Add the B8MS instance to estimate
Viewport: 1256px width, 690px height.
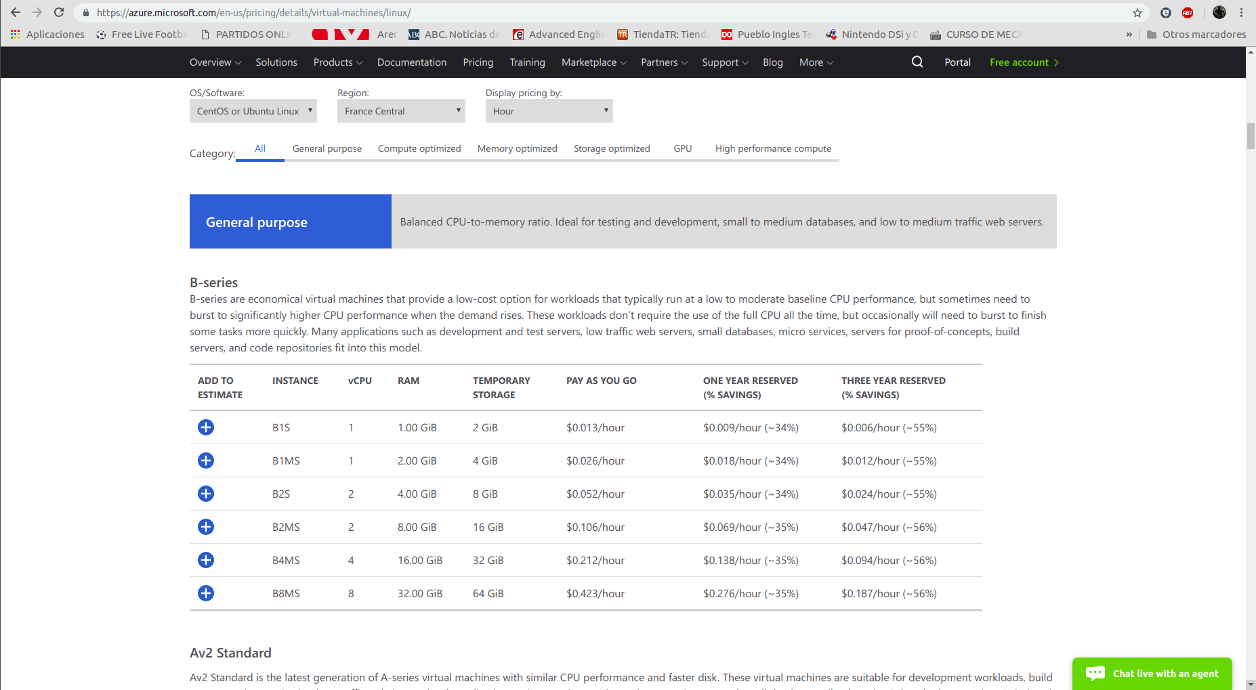206,593
